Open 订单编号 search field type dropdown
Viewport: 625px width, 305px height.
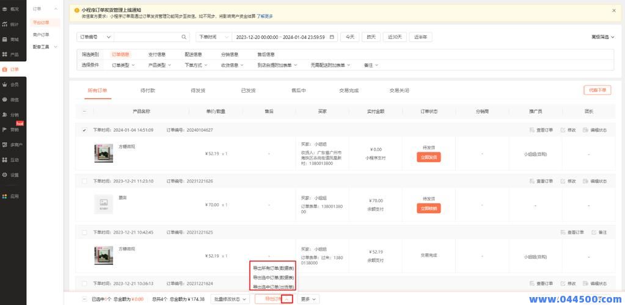[x=95, y=37]
